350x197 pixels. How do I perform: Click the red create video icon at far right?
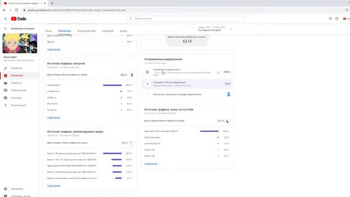click(345, 19)
